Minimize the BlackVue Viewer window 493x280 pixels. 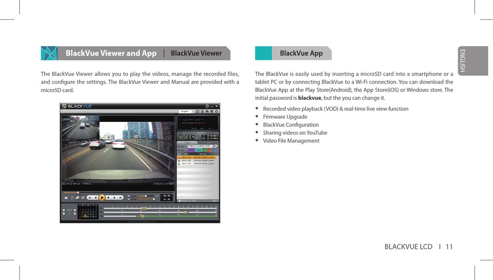(212, 106)
